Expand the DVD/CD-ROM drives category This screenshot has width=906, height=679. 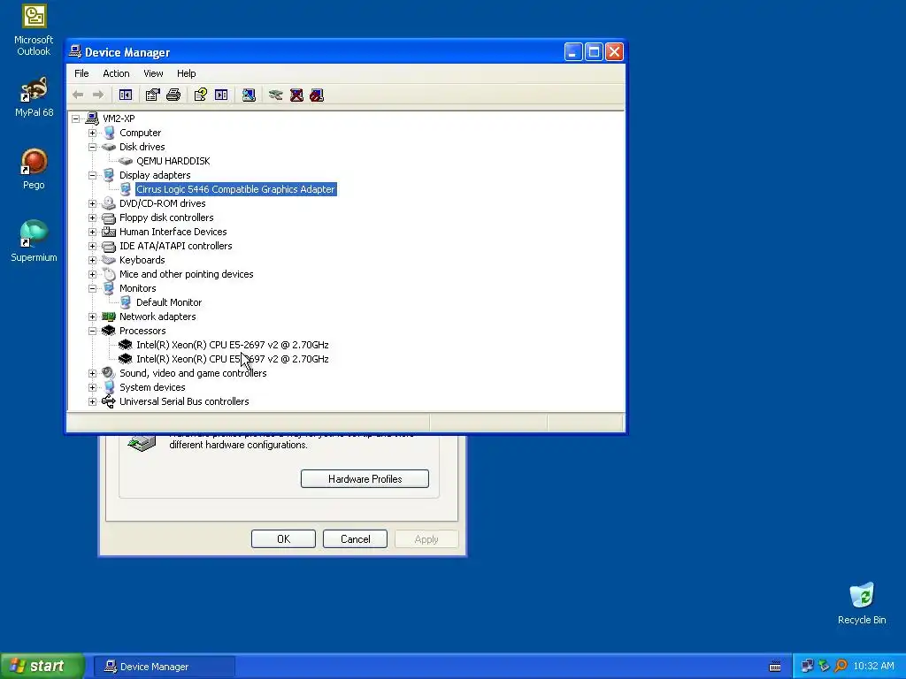click(x=92, y=204)
